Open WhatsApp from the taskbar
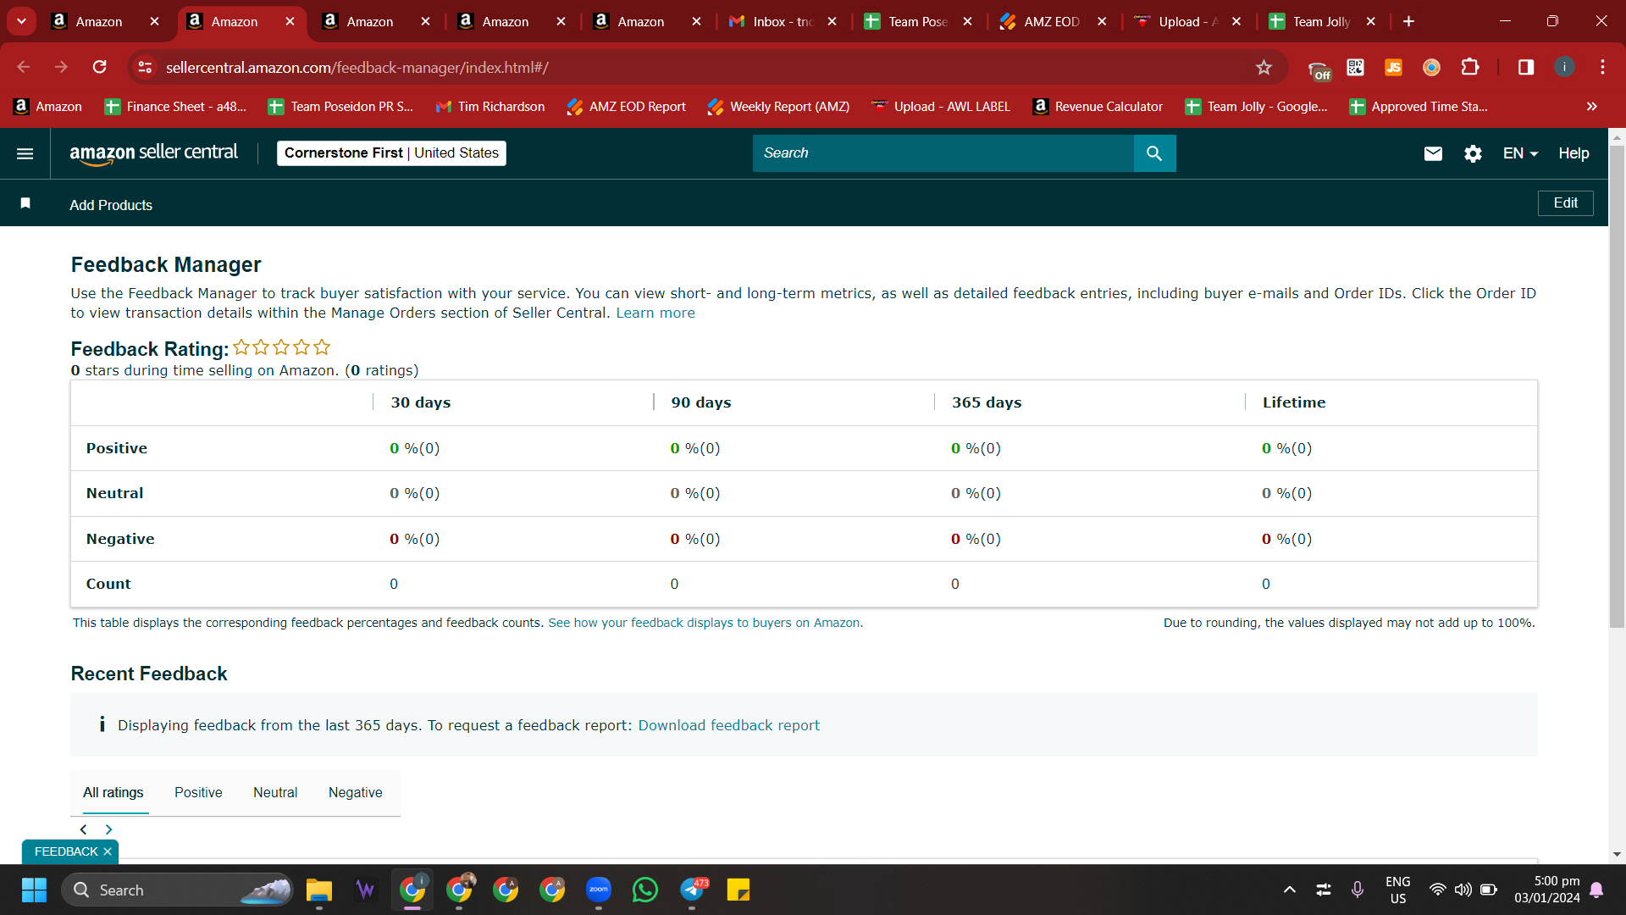This screenshot has width=1626, height=915. coord(645,890)
